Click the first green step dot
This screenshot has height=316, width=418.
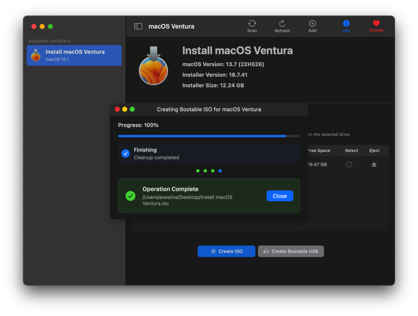tap(198, 171)
